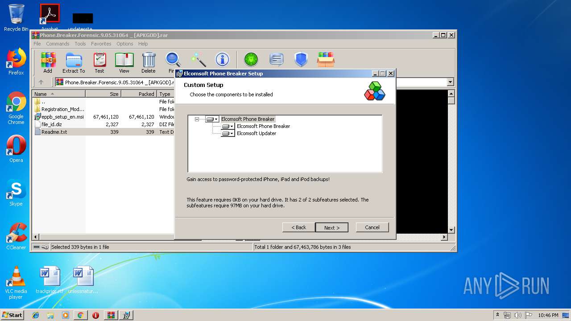
Task: Click the Test archive toolbar icon
Action: tap(99, 62)
